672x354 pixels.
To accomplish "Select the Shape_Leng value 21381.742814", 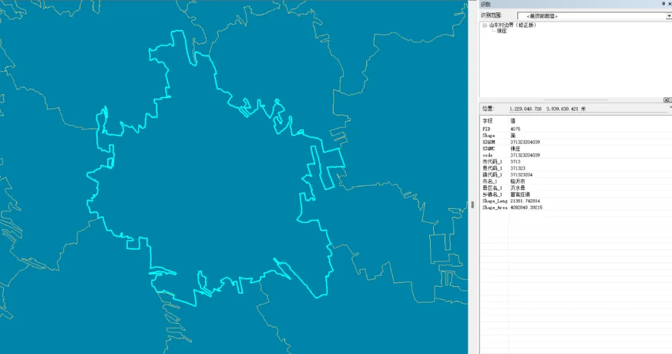I will click(525, 201).
